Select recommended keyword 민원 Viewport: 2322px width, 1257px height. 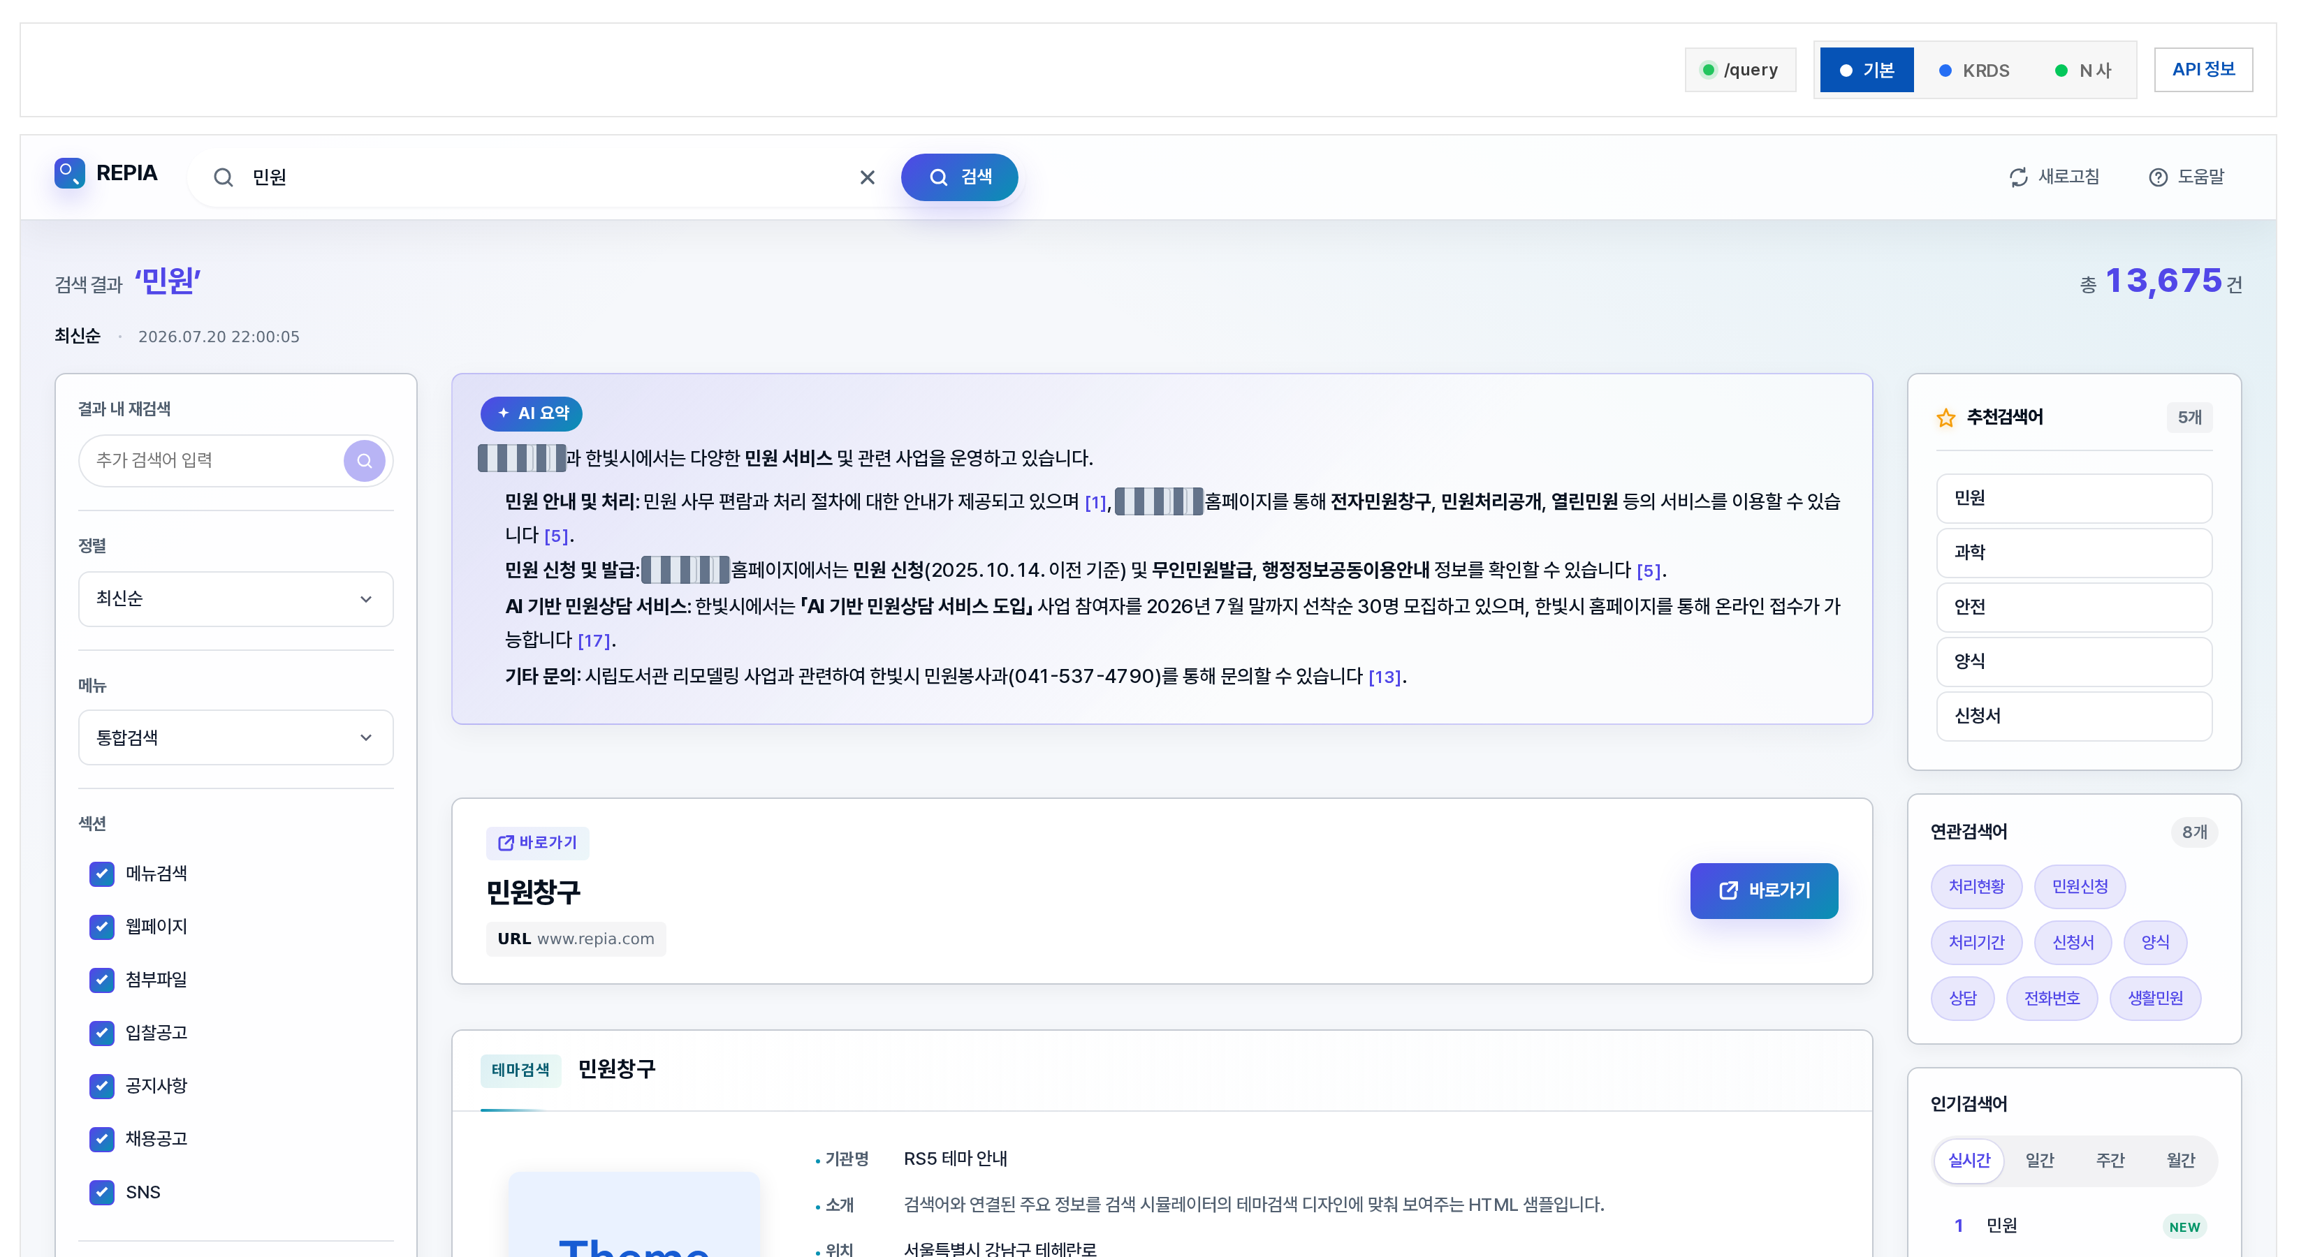[2074, 499]
